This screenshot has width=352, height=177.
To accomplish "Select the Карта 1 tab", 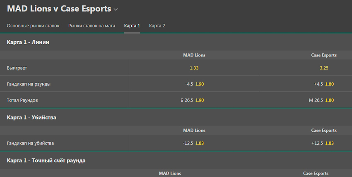I will (x=132, y=26).
